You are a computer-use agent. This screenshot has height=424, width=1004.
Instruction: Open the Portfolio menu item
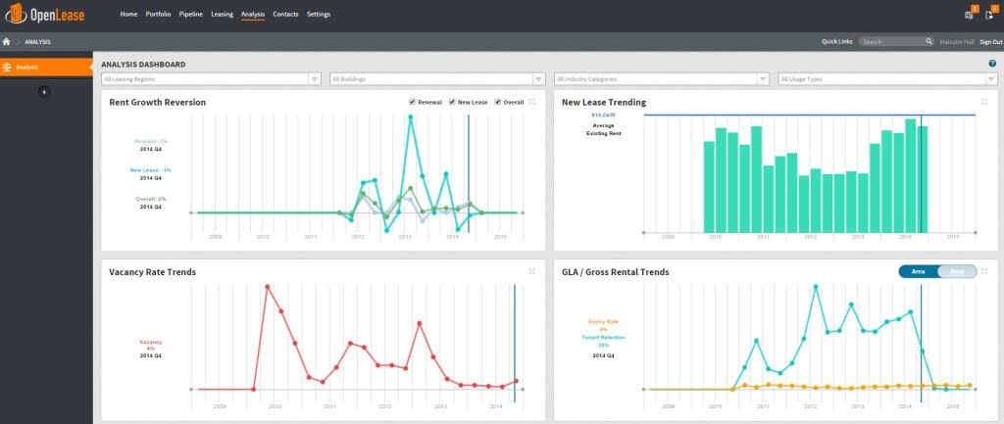click(158, 15)
